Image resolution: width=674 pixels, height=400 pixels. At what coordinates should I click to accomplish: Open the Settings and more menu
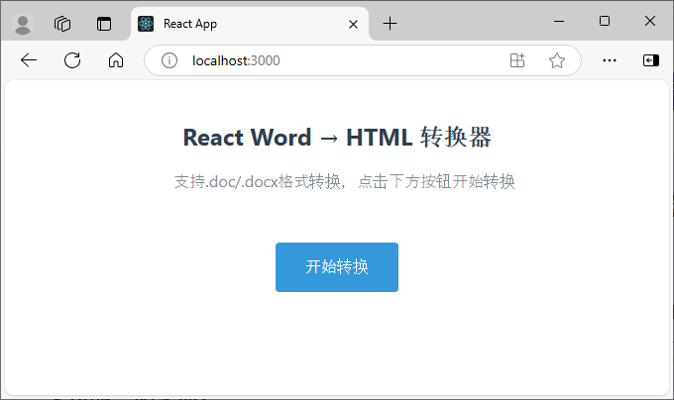610,60
